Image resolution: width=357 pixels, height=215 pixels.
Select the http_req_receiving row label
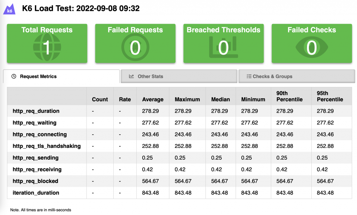37,169
